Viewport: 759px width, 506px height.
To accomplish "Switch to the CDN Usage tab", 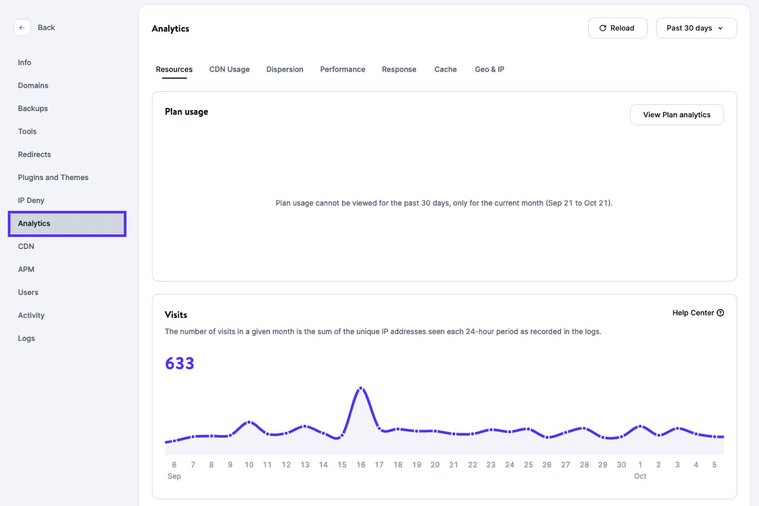I will (x=229, y=69).
